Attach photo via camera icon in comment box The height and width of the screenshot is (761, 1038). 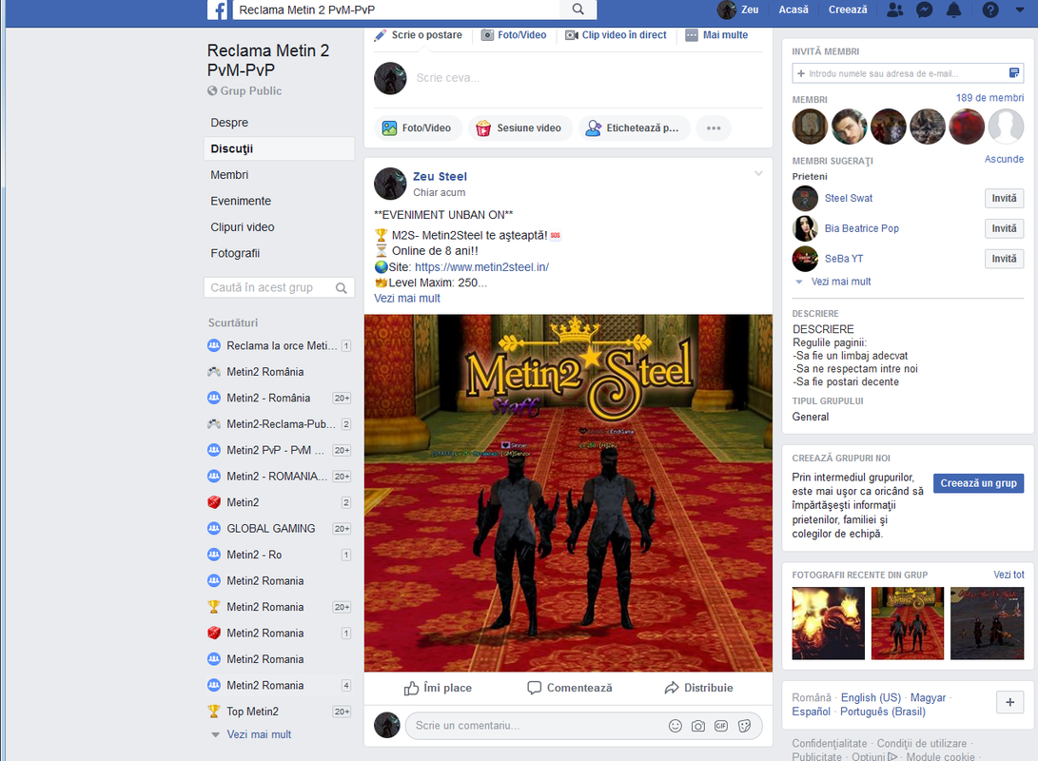tap(697, 726)
